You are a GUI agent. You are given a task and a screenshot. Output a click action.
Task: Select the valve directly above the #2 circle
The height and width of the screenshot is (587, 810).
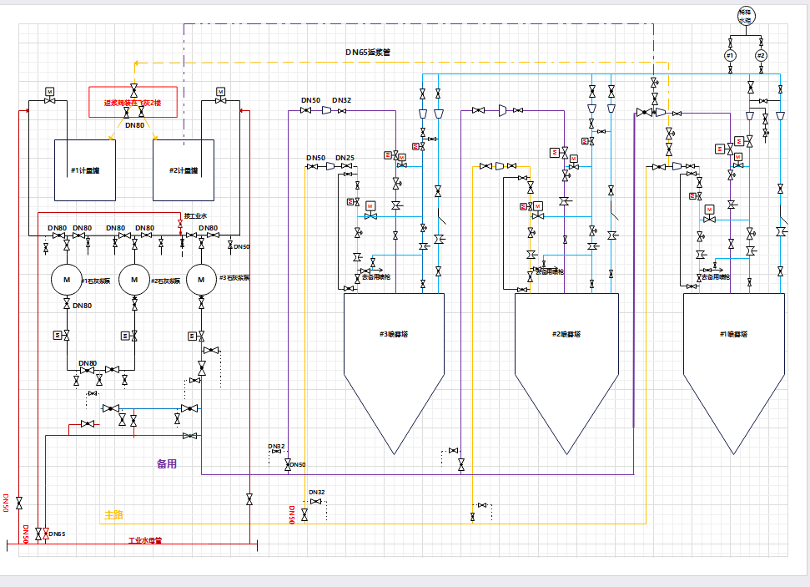coord(761,43)
